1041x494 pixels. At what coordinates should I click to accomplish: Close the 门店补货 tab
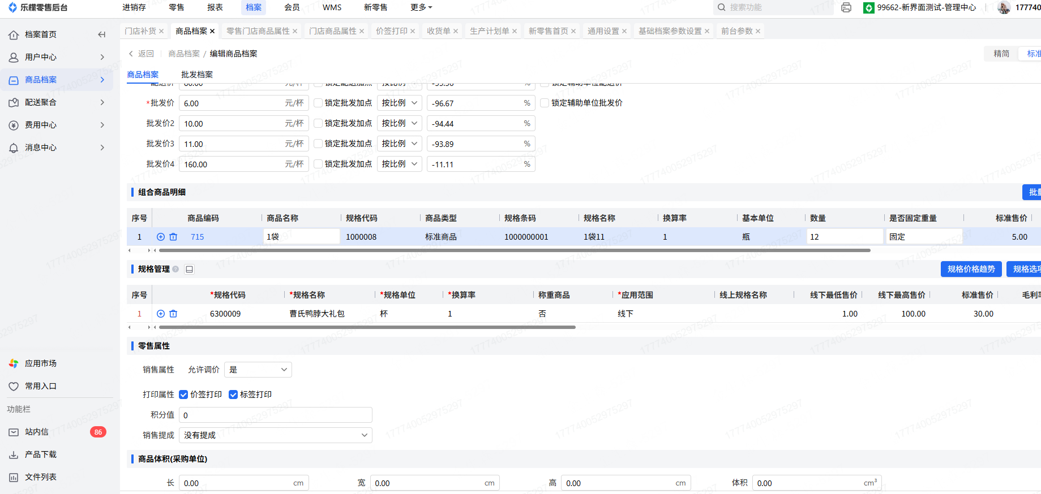(161, 31)
